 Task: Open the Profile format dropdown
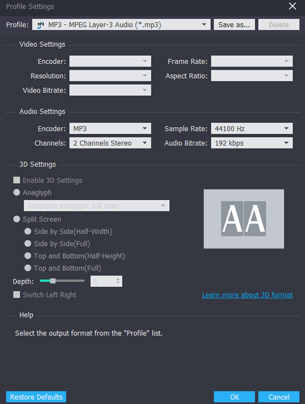click(204, 24)
